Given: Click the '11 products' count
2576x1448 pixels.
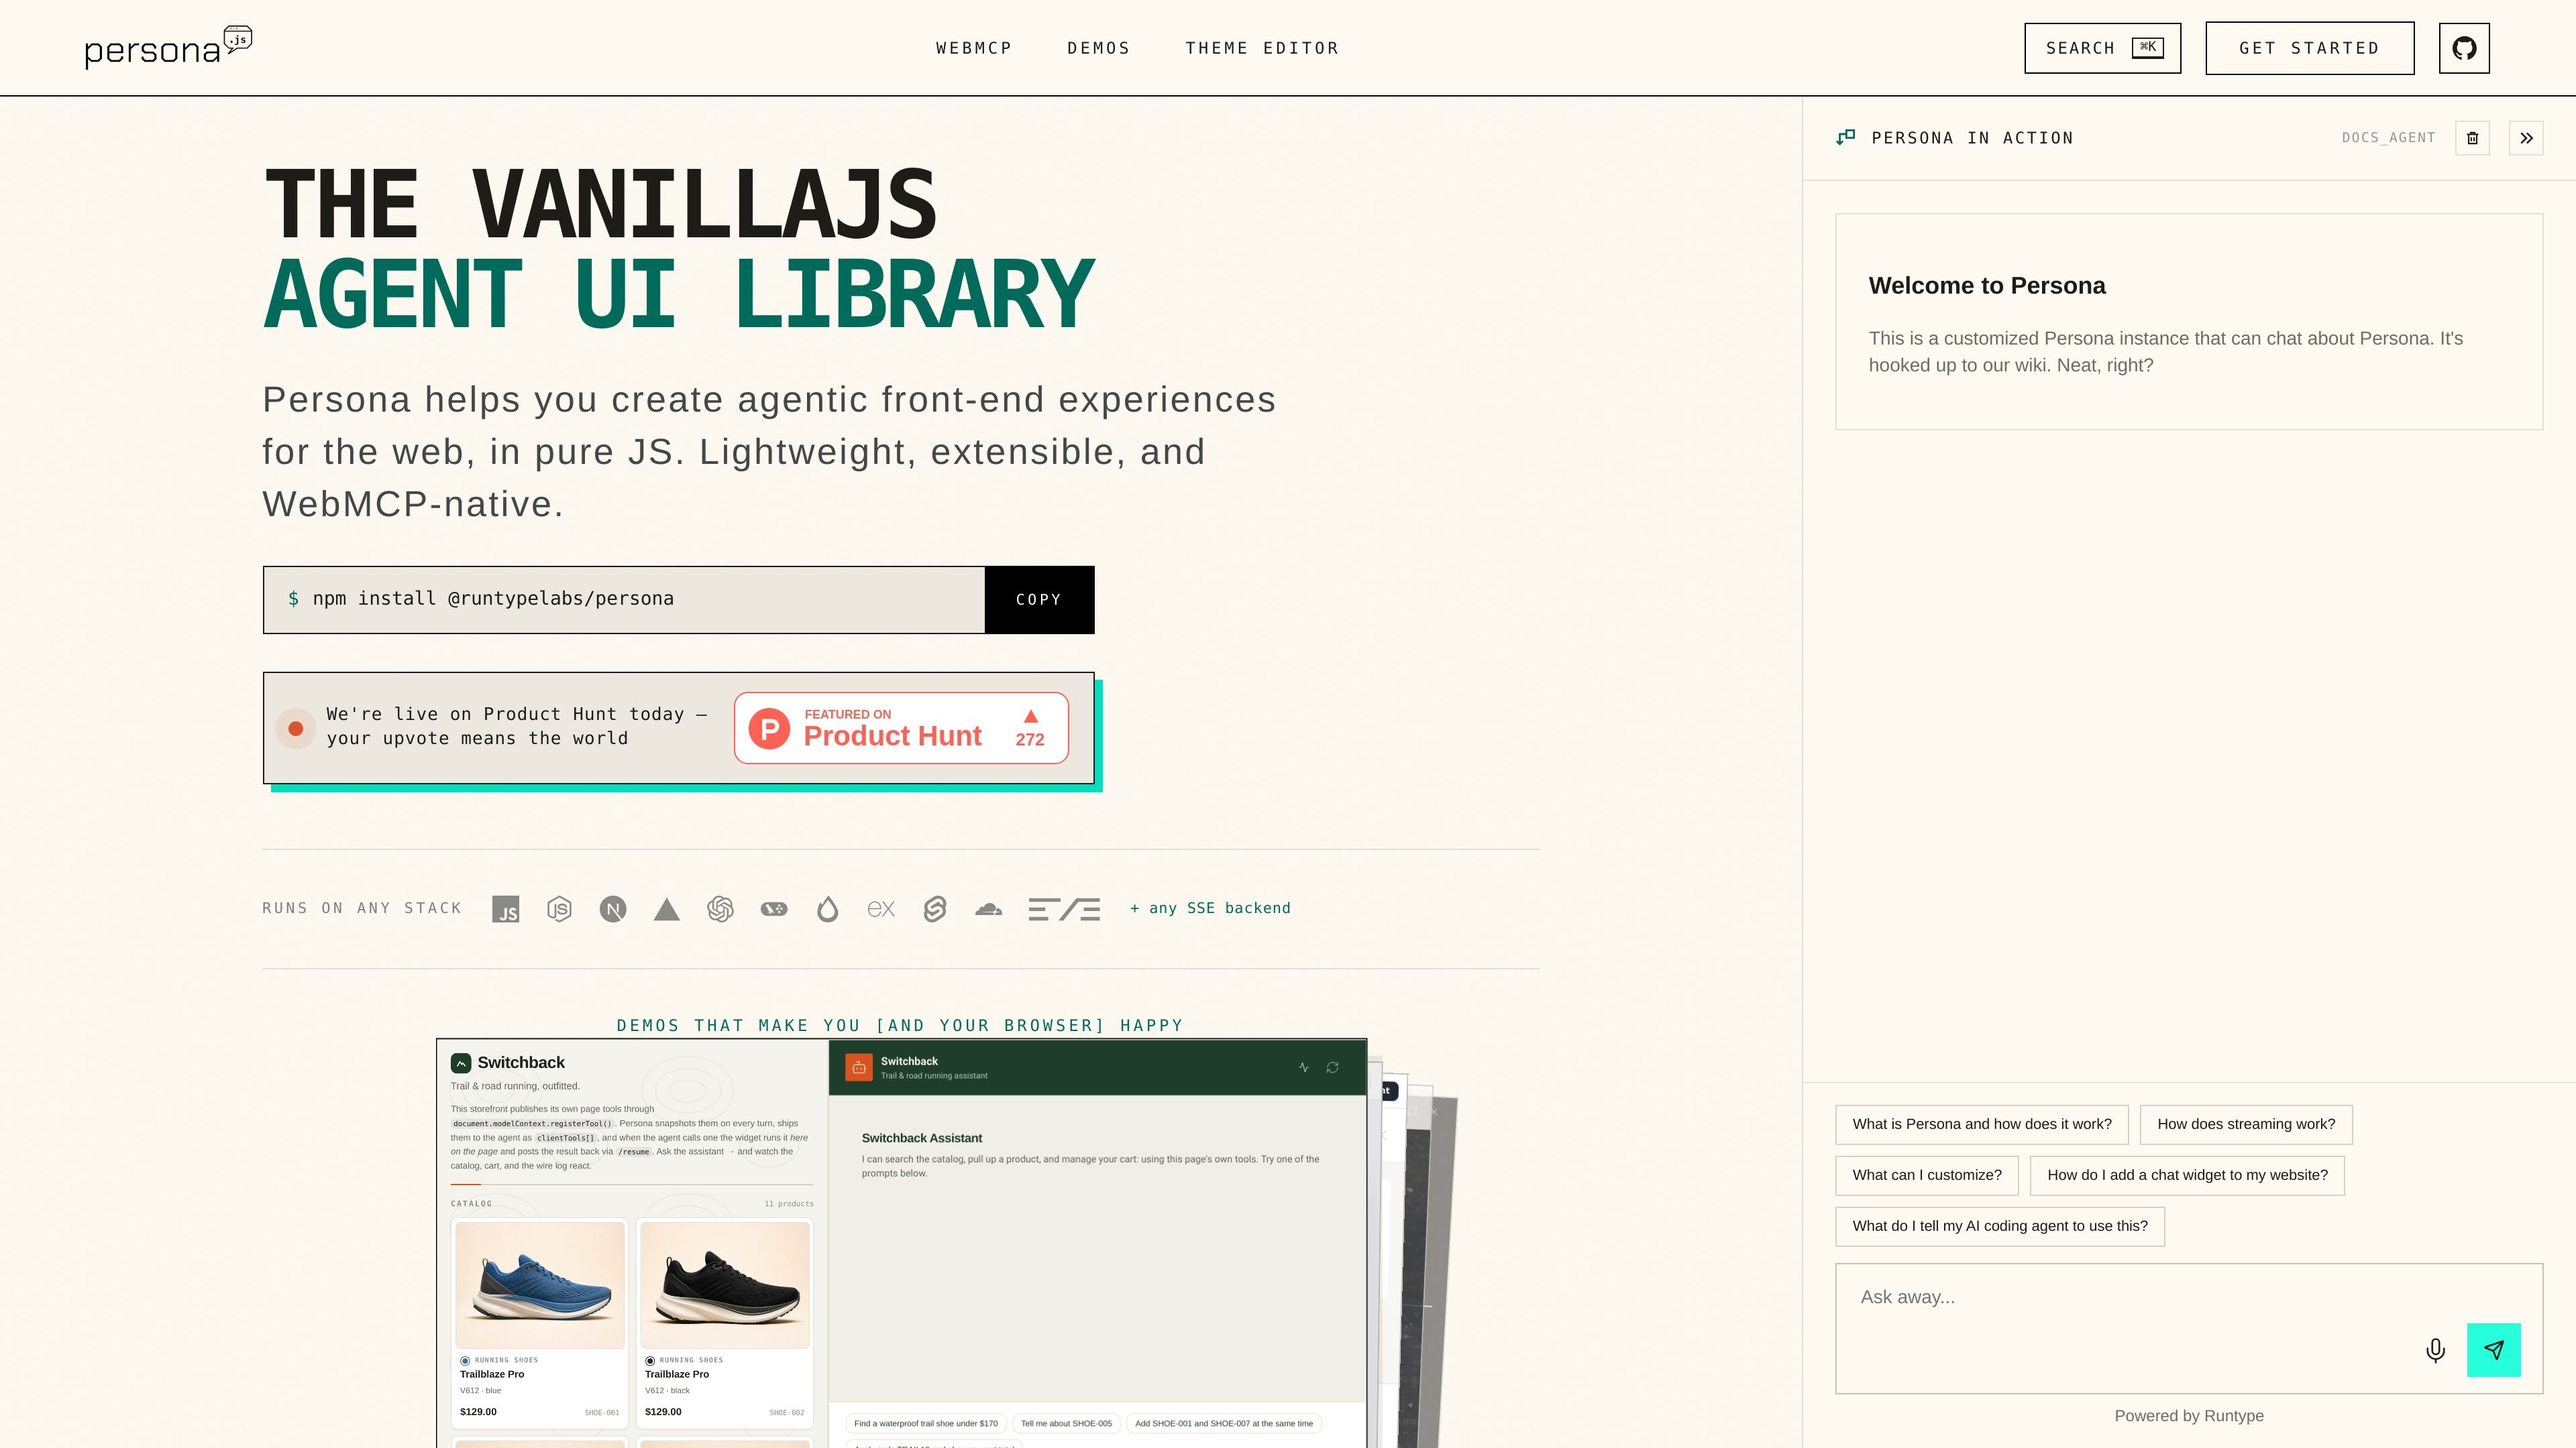Looking at the screenshot, I should point(789,1204).
